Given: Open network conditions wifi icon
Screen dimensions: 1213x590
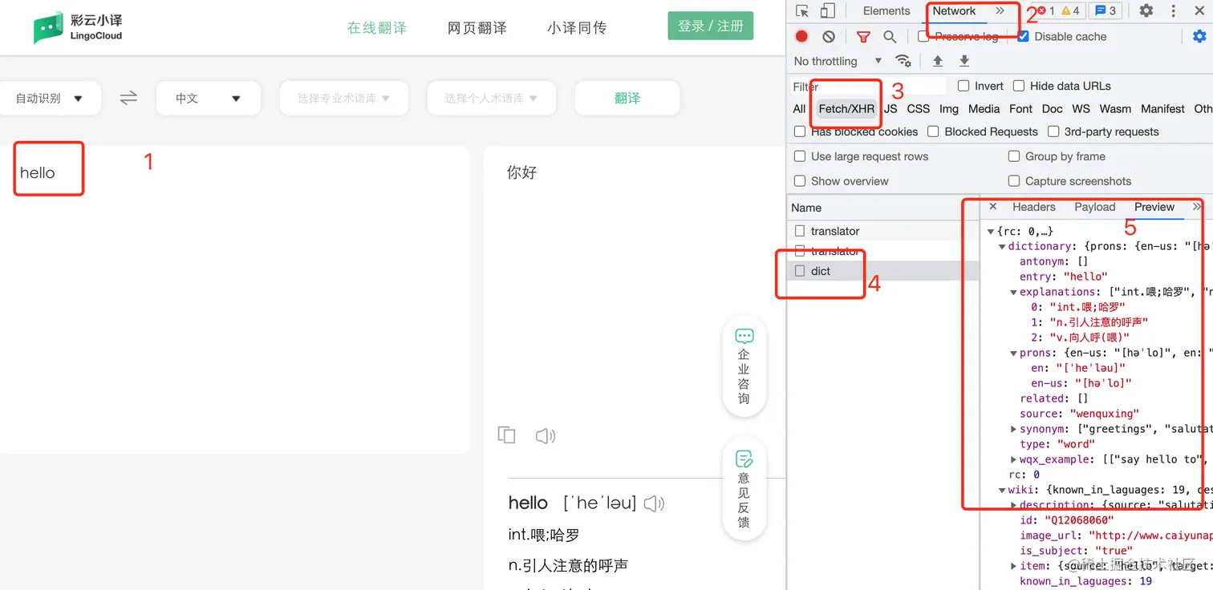Looking at the screenshot, I should (903, 61).
